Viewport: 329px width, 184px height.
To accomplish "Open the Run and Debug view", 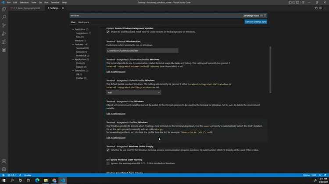I will tap(4, 34).
